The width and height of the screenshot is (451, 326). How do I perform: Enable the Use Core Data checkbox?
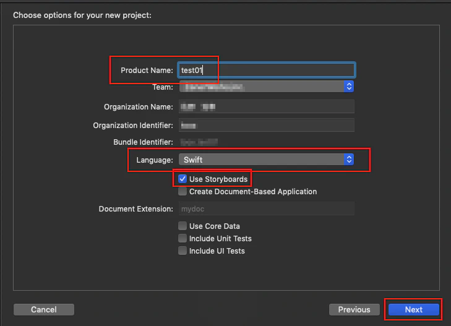pyautogui.click(x=183, y=226)
